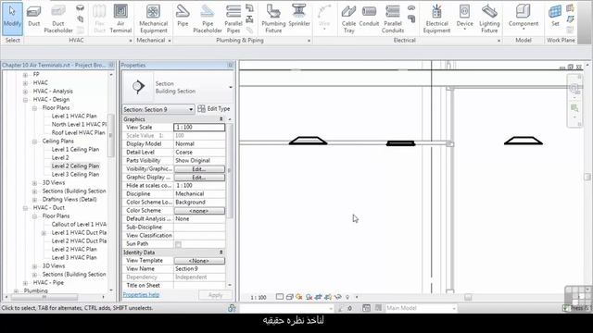Open Roof Level HVAC Plan view
Viewport: 593px width, 333px height.
pos(78,133)
